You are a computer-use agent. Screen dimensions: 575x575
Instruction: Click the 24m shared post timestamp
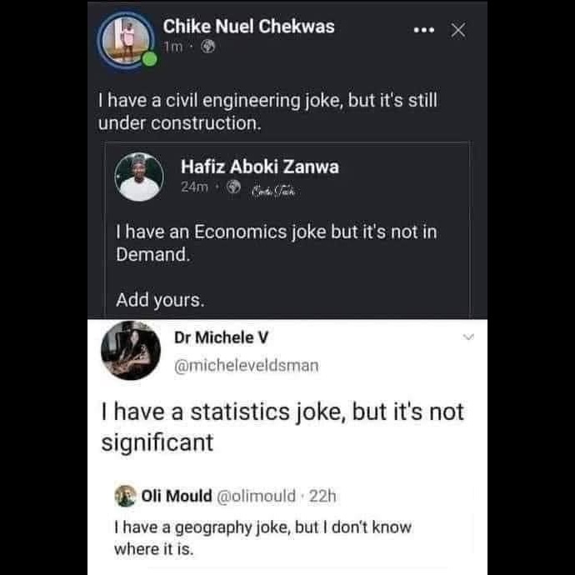click(195, 187)
